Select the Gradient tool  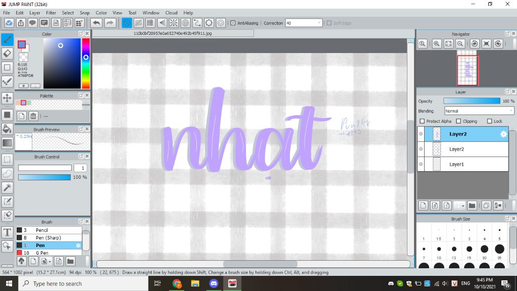coord(7,143)
